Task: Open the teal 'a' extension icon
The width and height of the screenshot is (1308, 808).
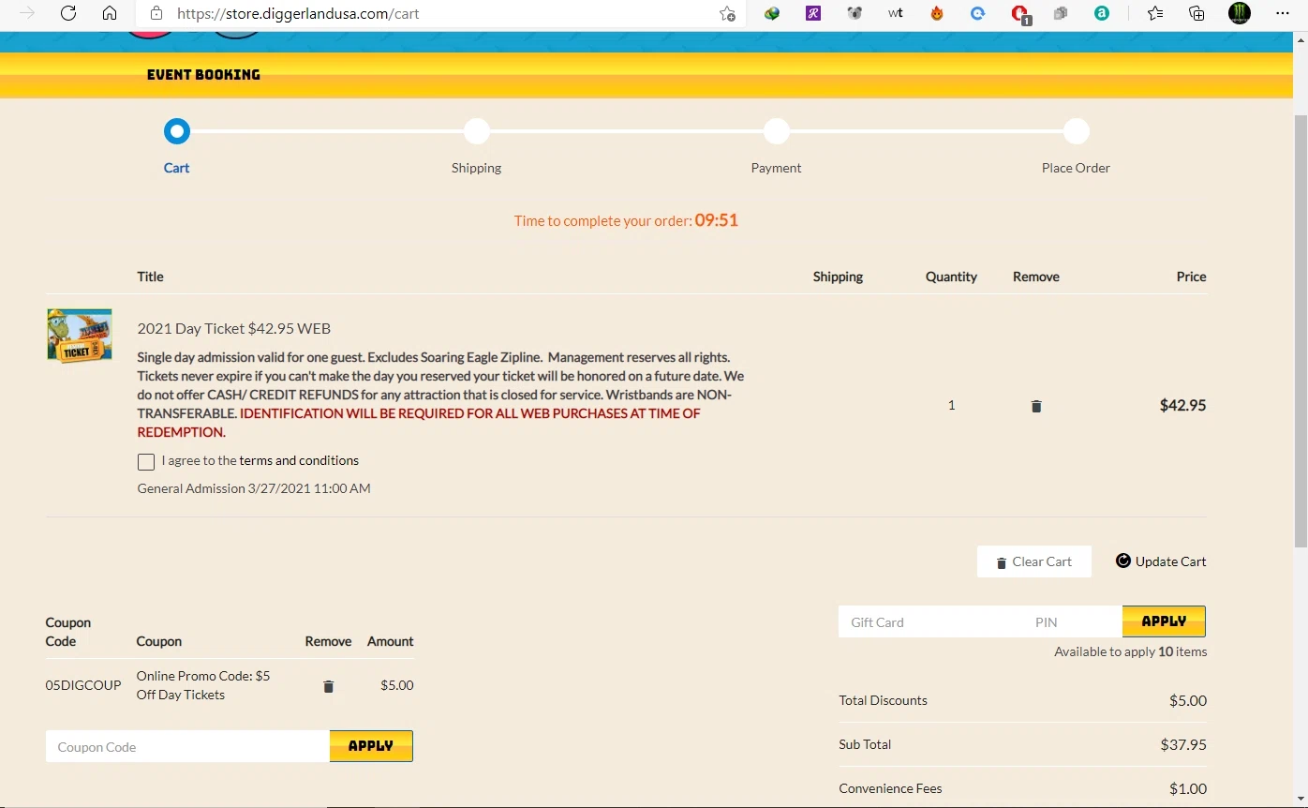Action: [x=1102, y=14]
